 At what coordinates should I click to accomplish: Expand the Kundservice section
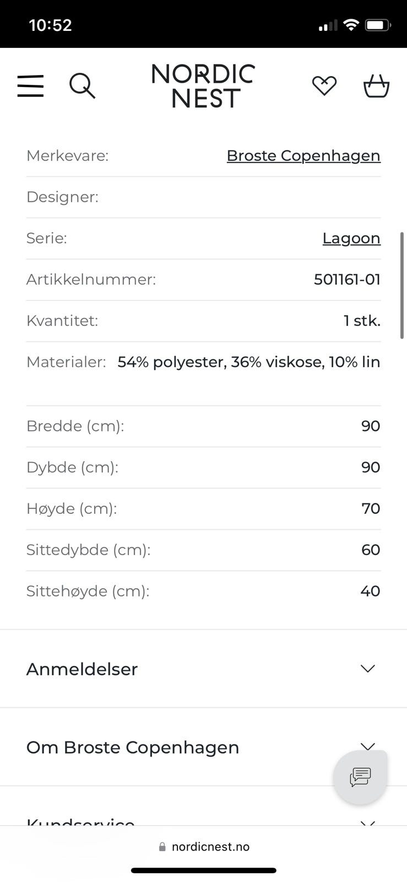tap(203, 820)
